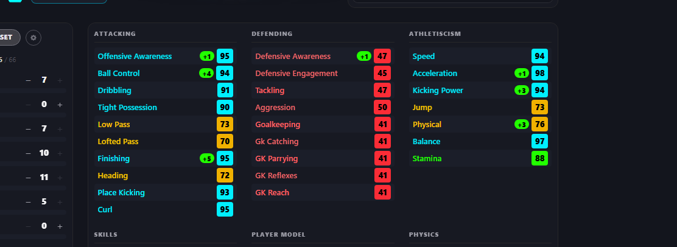Click the +3 badge next to Physical
677x247 pixels.
[x=522, y=124]
